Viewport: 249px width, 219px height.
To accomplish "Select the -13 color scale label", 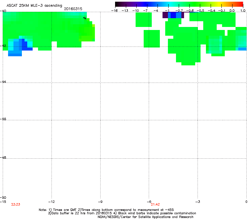I will pos(125,11).
